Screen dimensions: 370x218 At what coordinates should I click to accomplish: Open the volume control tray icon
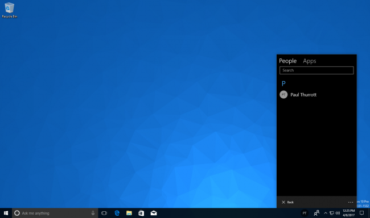(x=338, y=213)
